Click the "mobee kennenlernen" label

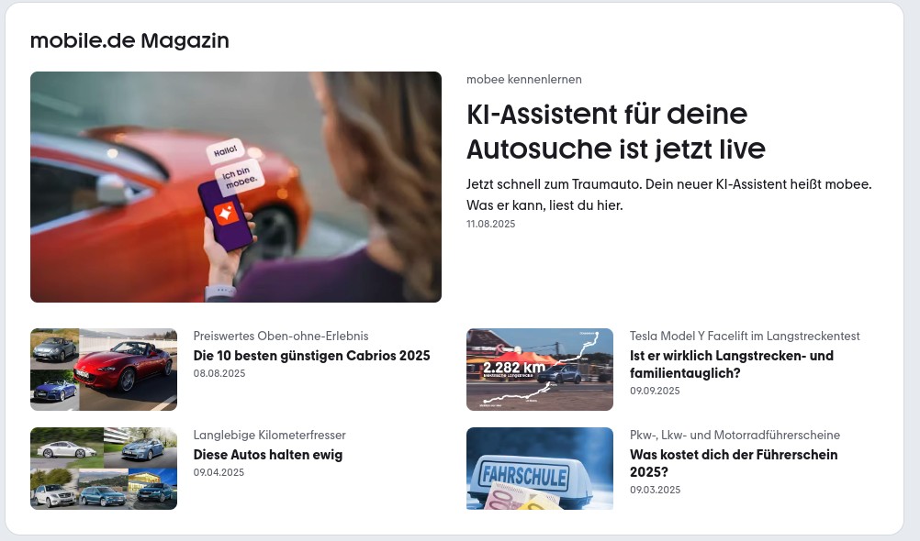pyautogui.click(x=524, y=79)
